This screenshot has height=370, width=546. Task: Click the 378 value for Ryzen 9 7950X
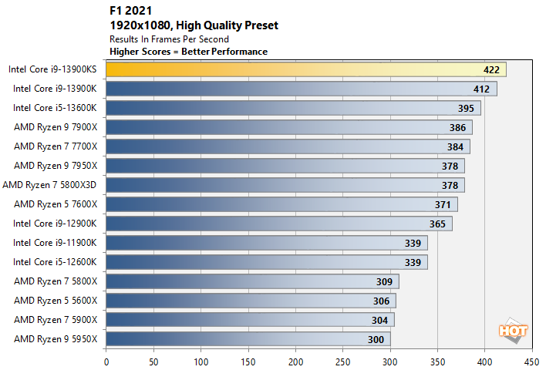450,166
